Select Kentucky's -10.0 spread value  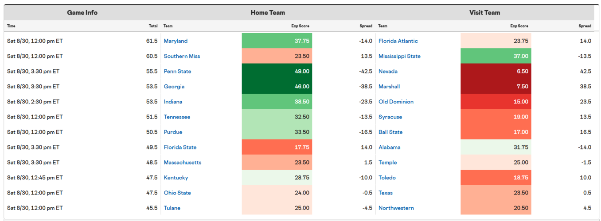[x=366, y=178]
